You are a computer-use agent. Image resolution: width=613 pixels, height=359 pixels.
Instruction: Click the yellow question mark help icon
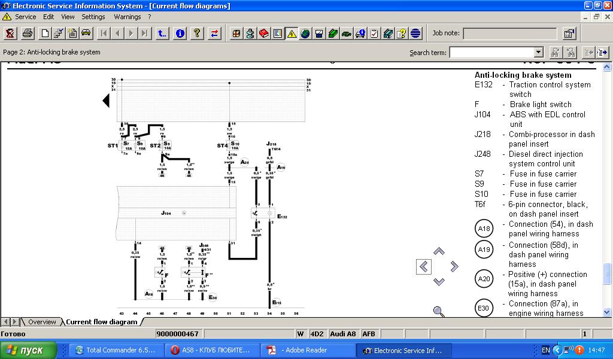[197, 34]
